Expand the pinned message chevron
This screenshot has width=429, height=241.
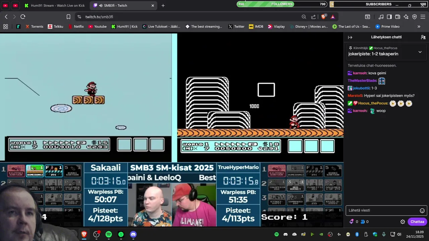click(x=420, y=52)
